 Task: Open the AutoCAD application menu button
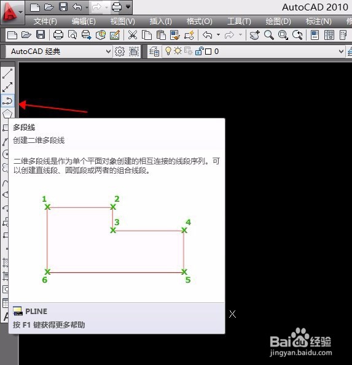[x=12, y=12]
